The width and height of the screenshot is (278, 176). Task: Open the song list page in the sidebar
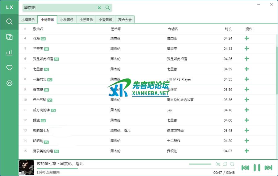pos(9,37)
